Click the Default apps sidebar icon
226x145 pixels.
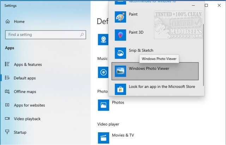(7, 78)
